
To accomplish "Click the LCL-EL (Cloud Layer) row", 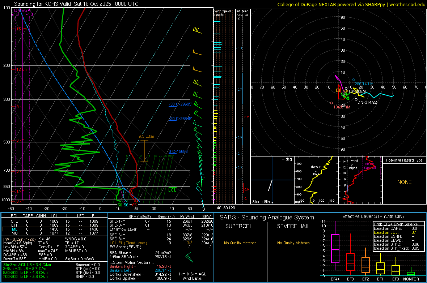I will (161, 243).
